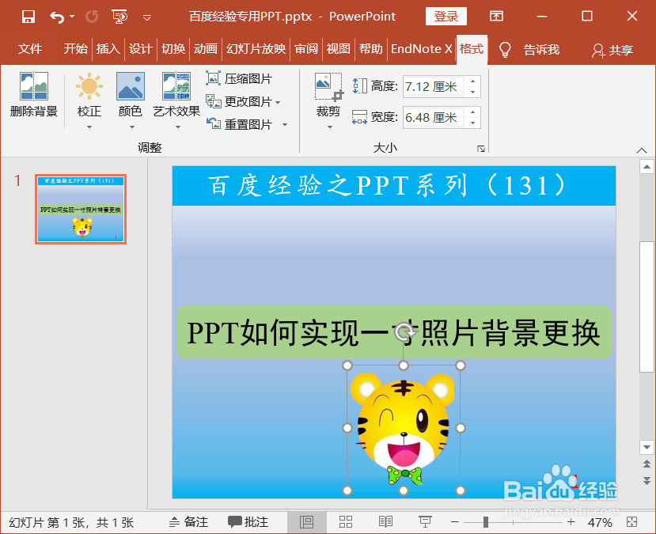Open the 艺术效果 artistic effects tool
Image resolution: width=656 pixels, height=534 pixels.
pyautogui.click(x=176, y=94)
